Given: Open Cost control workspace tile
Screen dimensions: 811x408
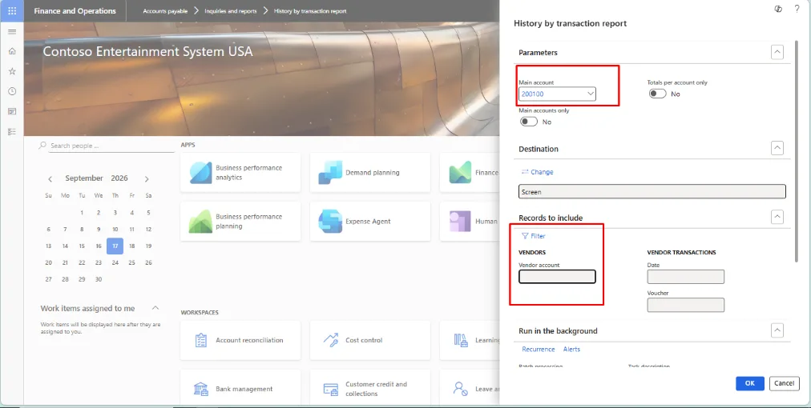Looking at the screenshot, I should 369,340.
